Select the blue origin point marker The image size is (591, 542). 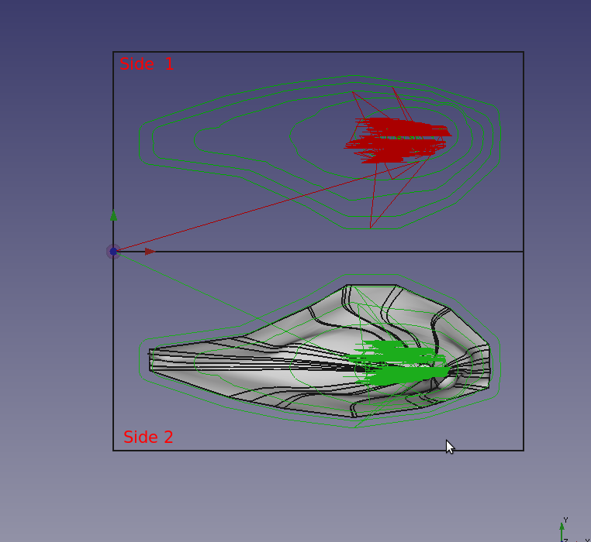pyautogui.click(x=113, y=252)
